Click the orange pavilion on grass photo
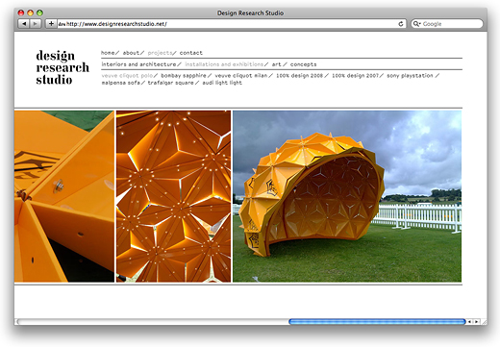This screenshot has height=347, width=500. 347,196
